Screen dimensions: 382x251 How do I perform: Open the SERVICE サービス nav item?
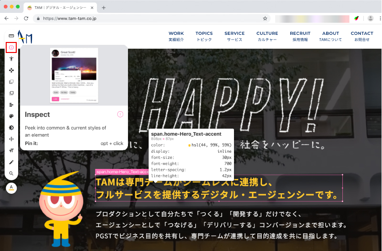pyautogui.click(x=234, y=36)
